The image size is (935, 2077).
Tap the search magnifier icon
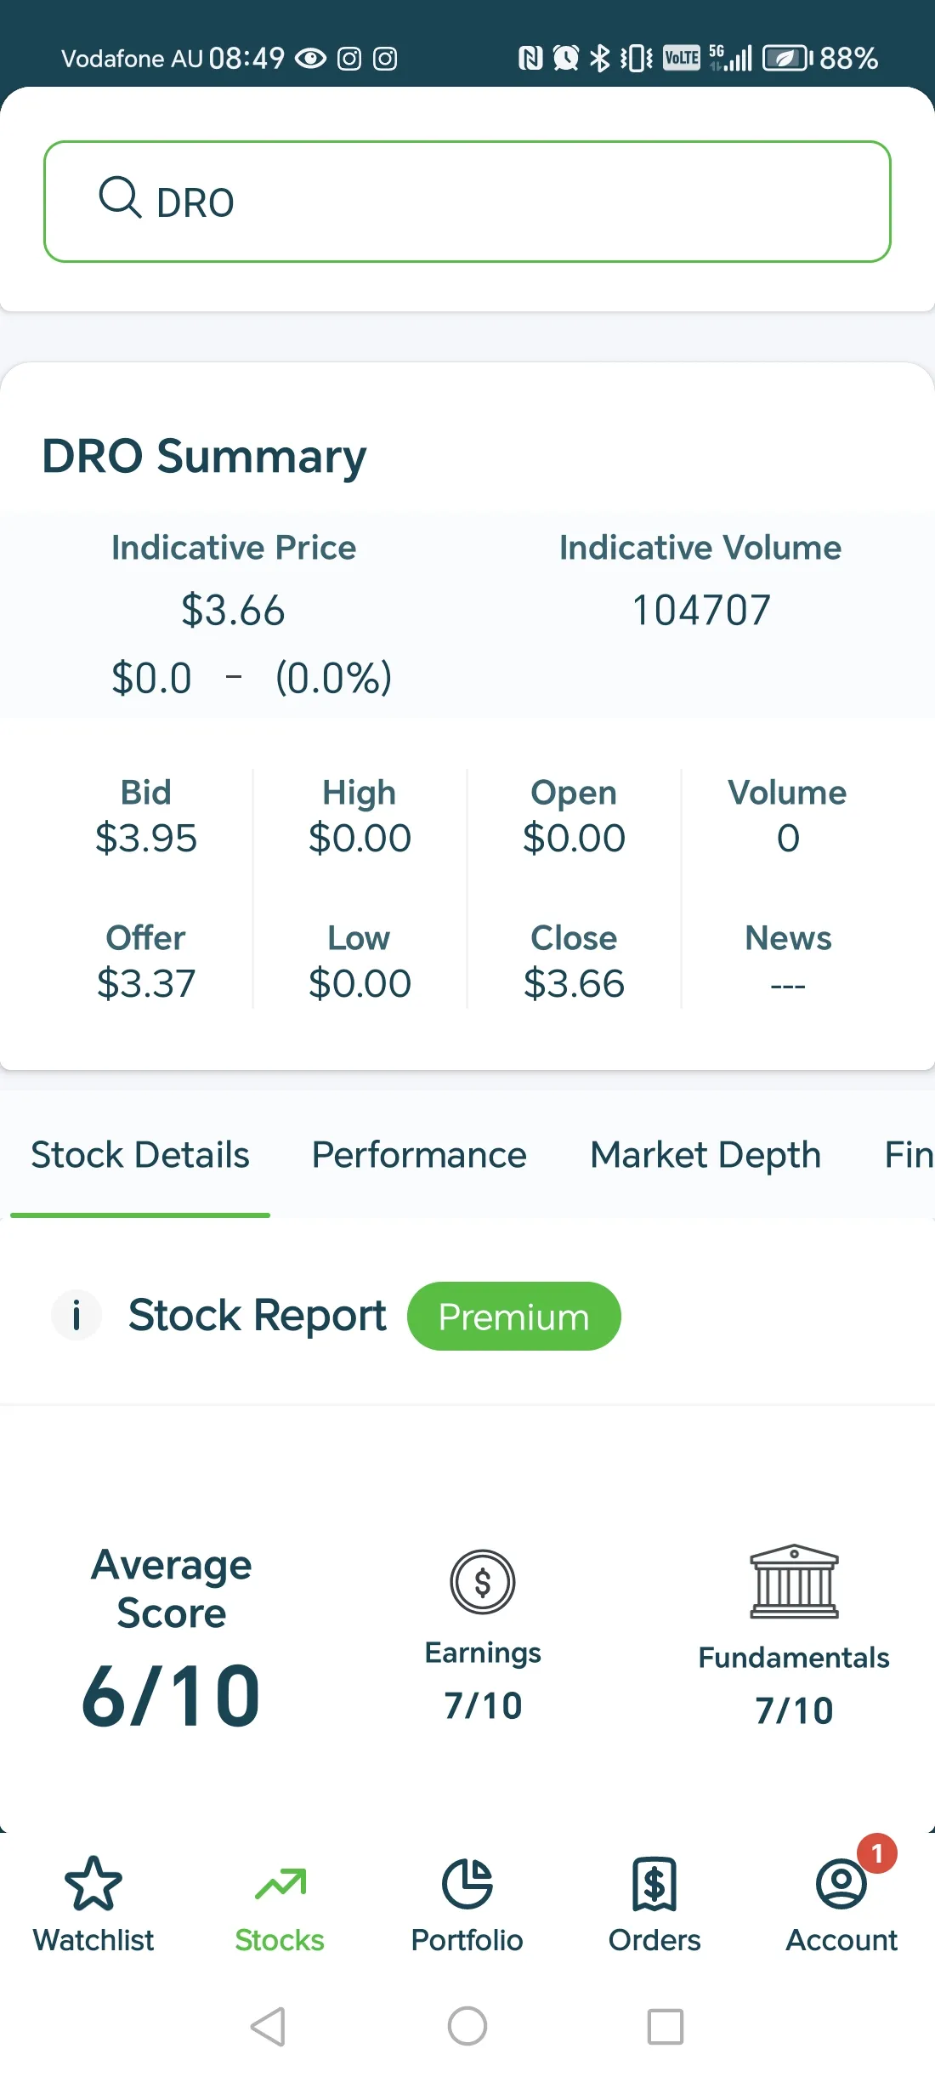119,198
